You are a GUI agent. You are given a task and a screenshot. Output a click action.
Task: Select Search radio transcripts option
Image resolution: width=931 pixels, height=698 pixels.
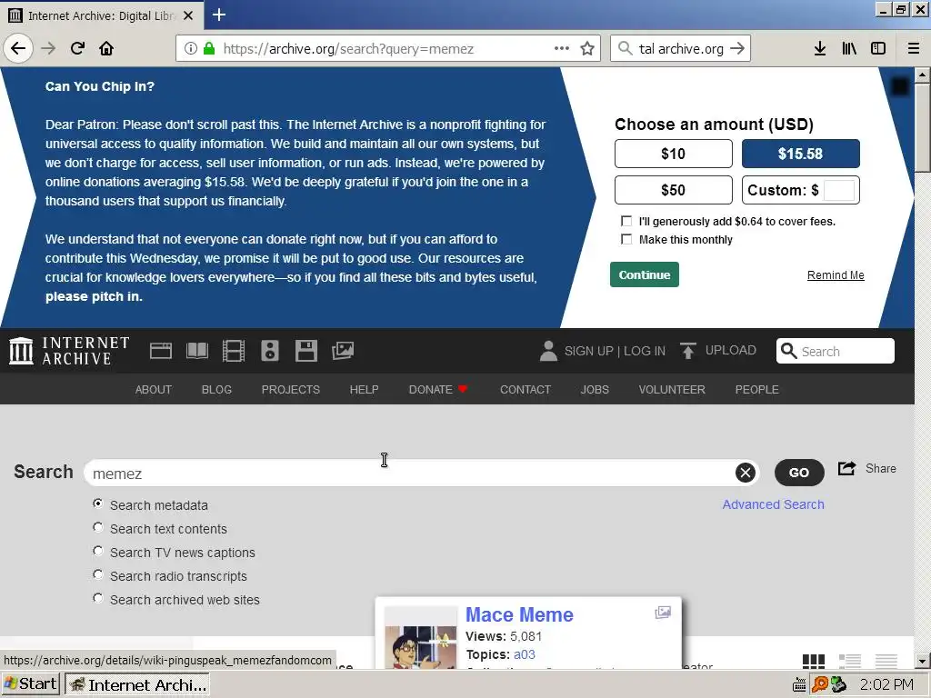tap(98, 574)
